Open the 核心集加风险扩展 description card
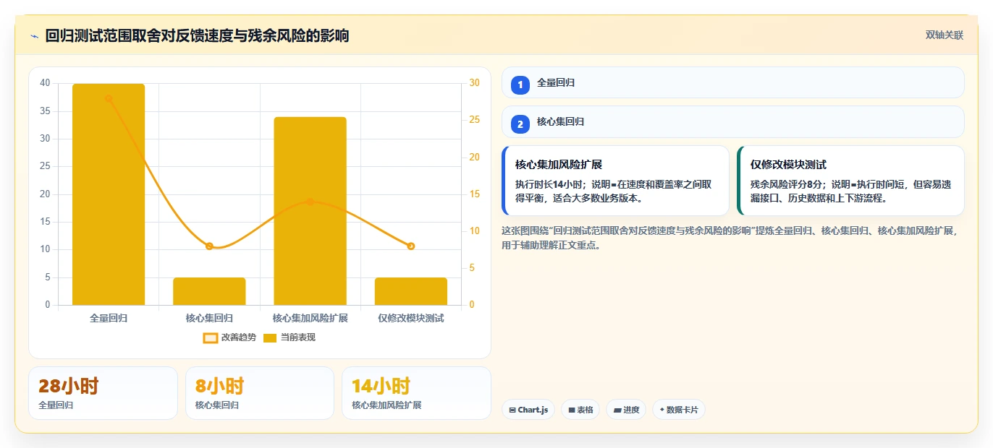The image size is (993, 448). (x=615, y=181)
